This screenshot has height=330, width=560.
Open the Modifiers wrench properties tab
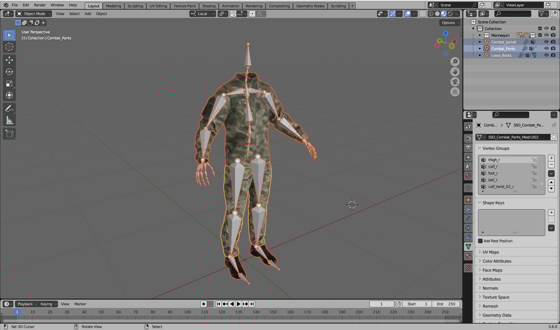468,209
